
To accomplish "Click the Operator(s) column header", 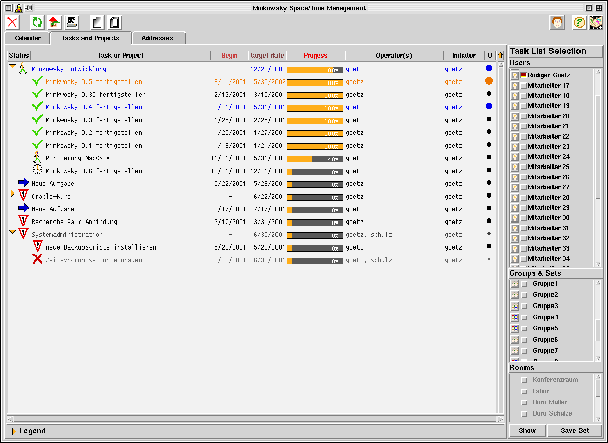I will pos(394,56).
